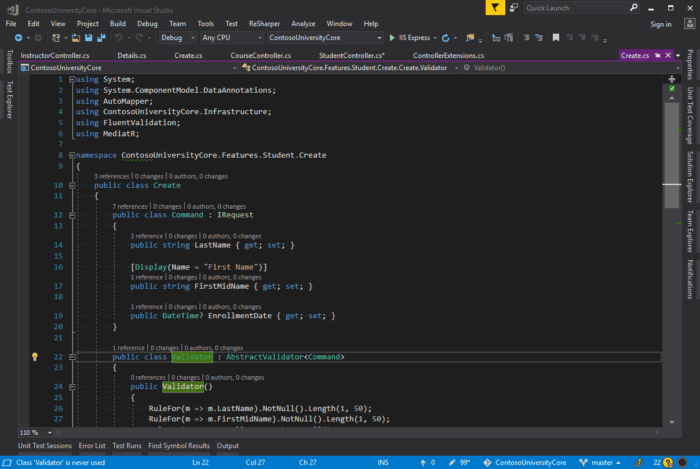The image size is (700, 469).
Task: Click the master branch indicator in status bar
Action: [x=601, y=463]
